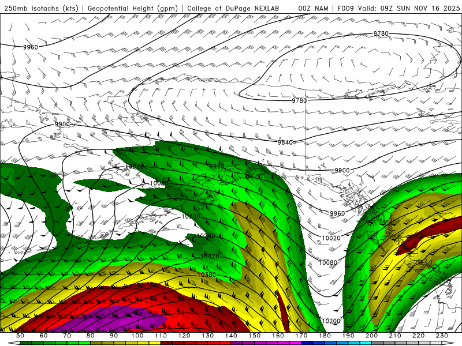Click the 70 knot label on color scale

click(x=67, y=336)
